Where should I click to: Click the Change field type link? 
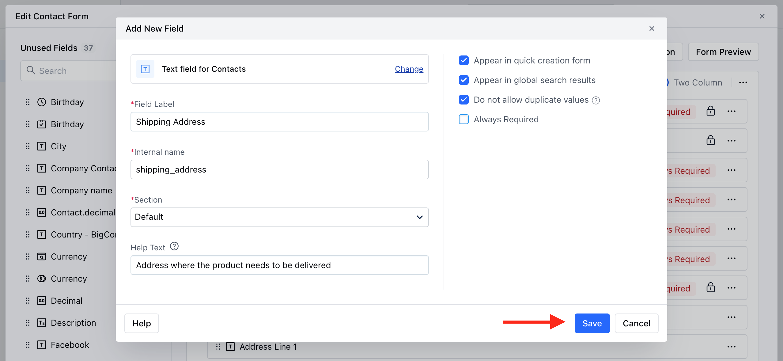409,69
